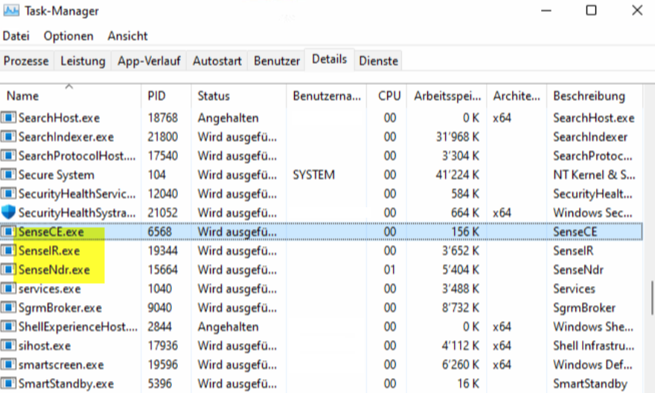This screenshot has height=393, width=655.
Task: Click PID 18768 cell
Action: click(162, 118)
